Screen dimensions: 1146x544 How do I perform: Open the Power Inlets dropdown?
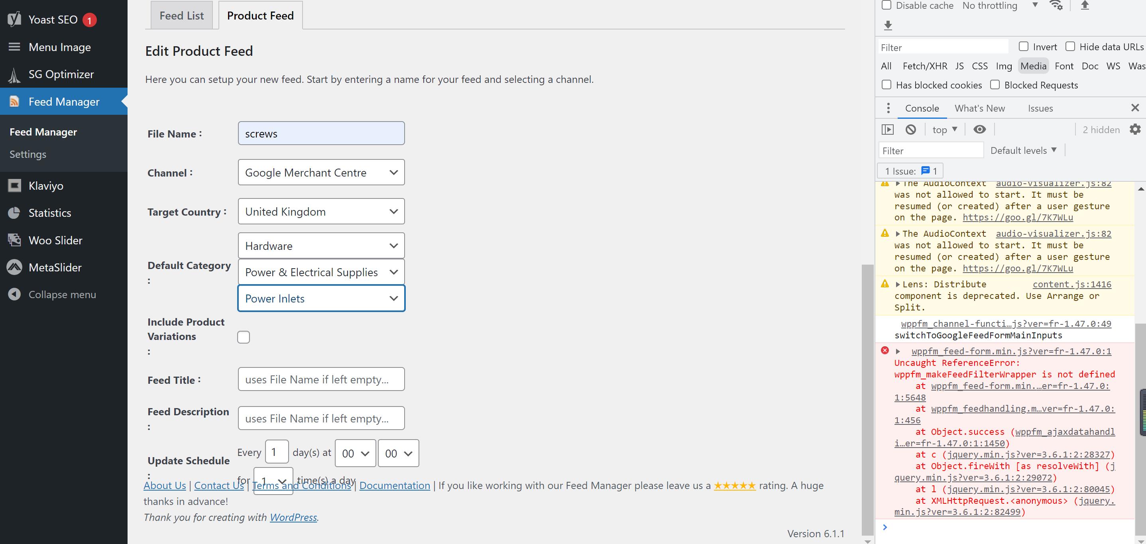click(x=321, y=298)
